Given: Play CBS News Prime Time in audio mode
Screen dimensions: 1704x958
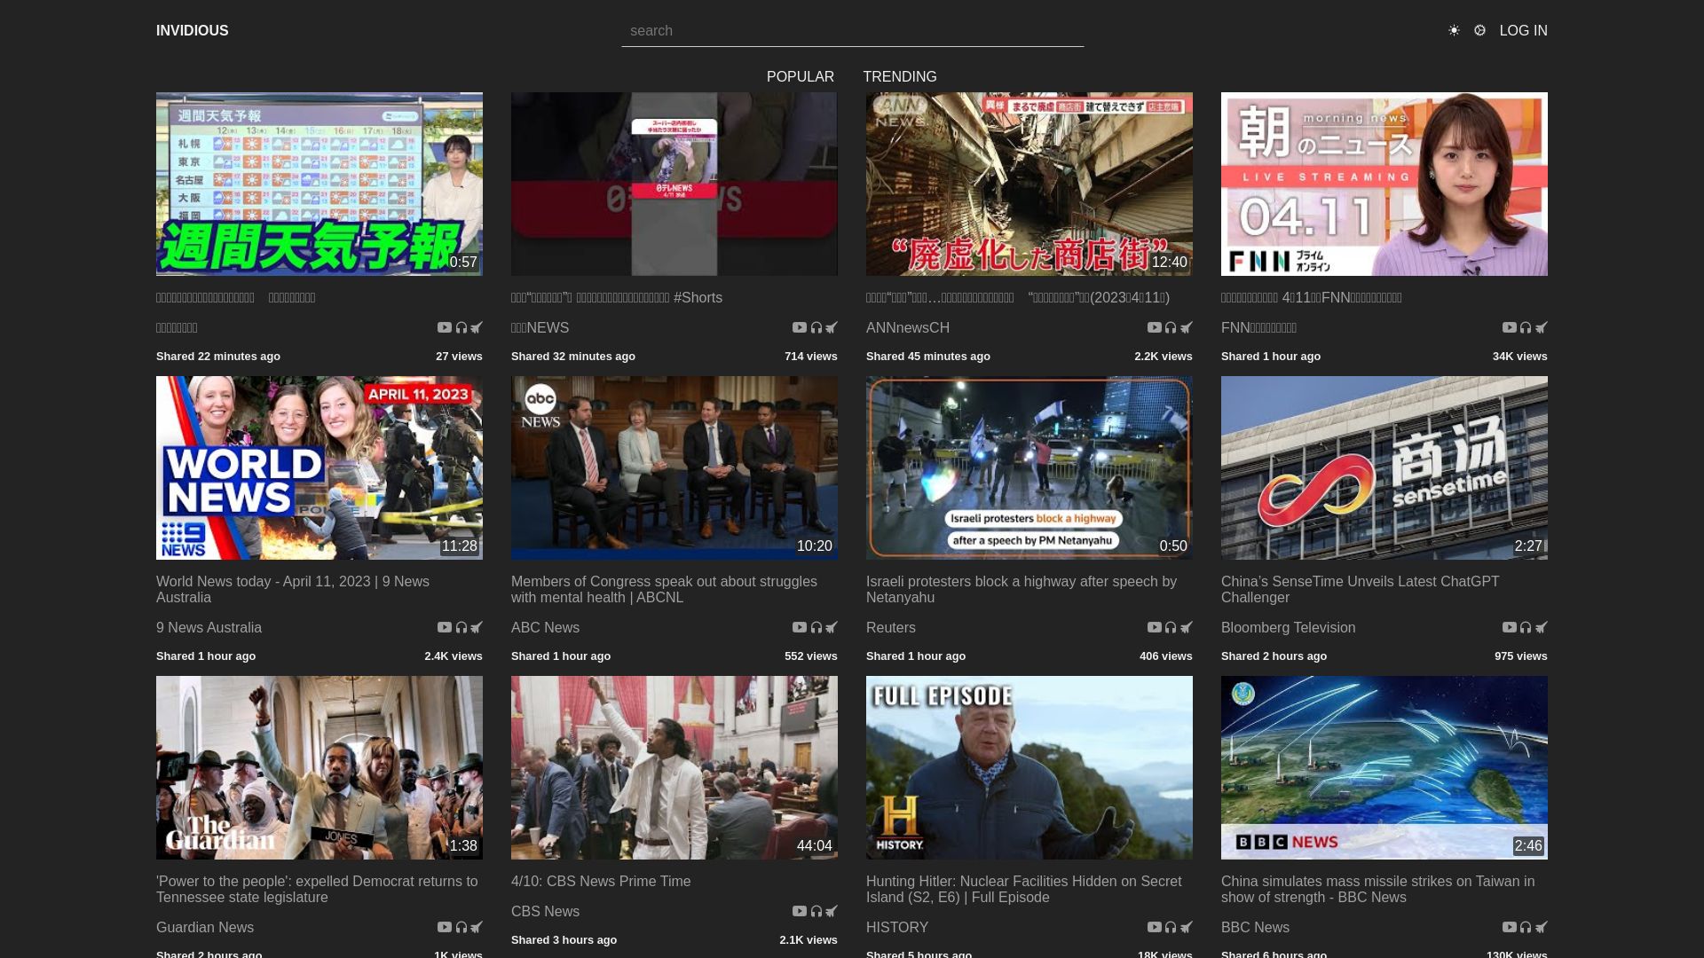Looking at the screenshot, I should (816, 911).
